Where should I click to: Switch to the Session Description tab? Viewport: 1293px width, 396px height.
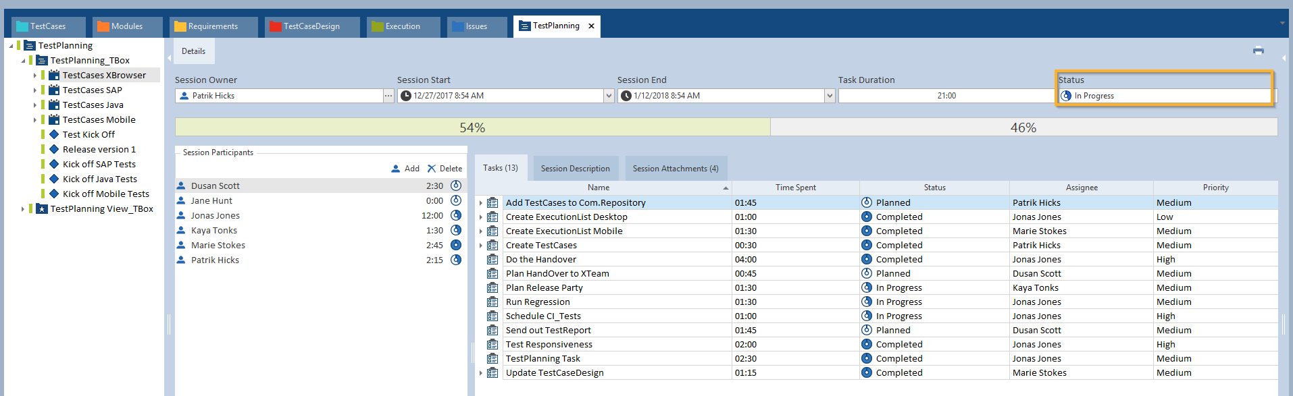pos(575,169)
